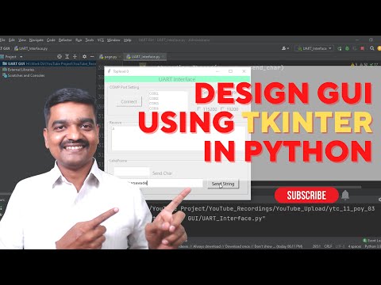Select COM3 in the port listbox
The image size is (381, 285).
pos(154,104)
